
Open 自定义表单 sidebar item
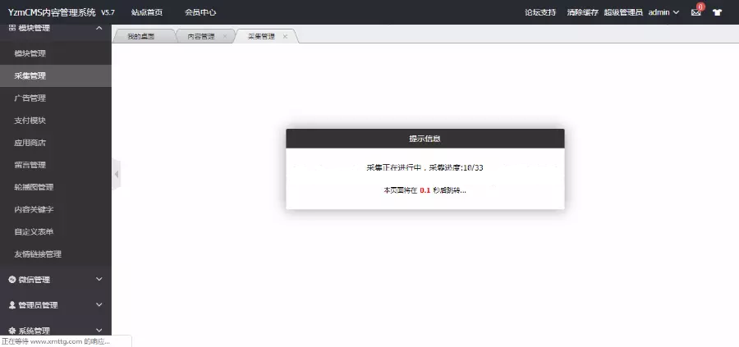tap(56, 231)
